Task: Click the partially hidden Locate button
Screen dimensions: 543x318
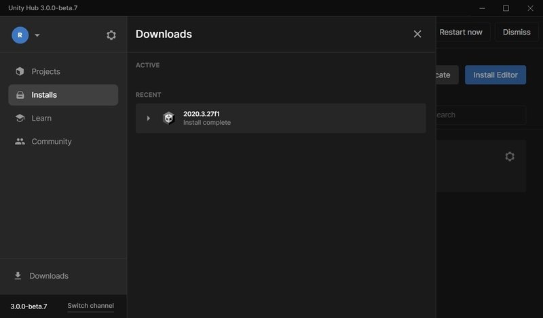Action: 447,75
